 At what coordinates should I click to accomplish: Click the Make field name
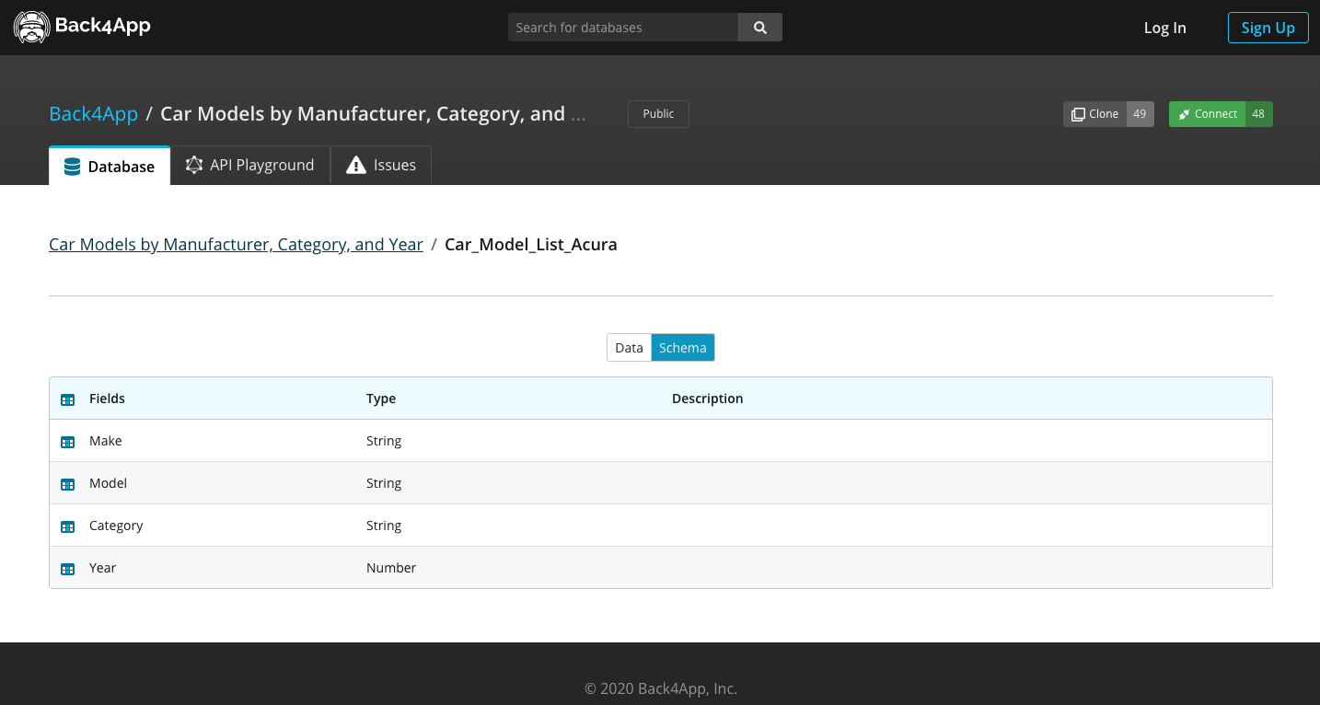(x=106, y=441)
